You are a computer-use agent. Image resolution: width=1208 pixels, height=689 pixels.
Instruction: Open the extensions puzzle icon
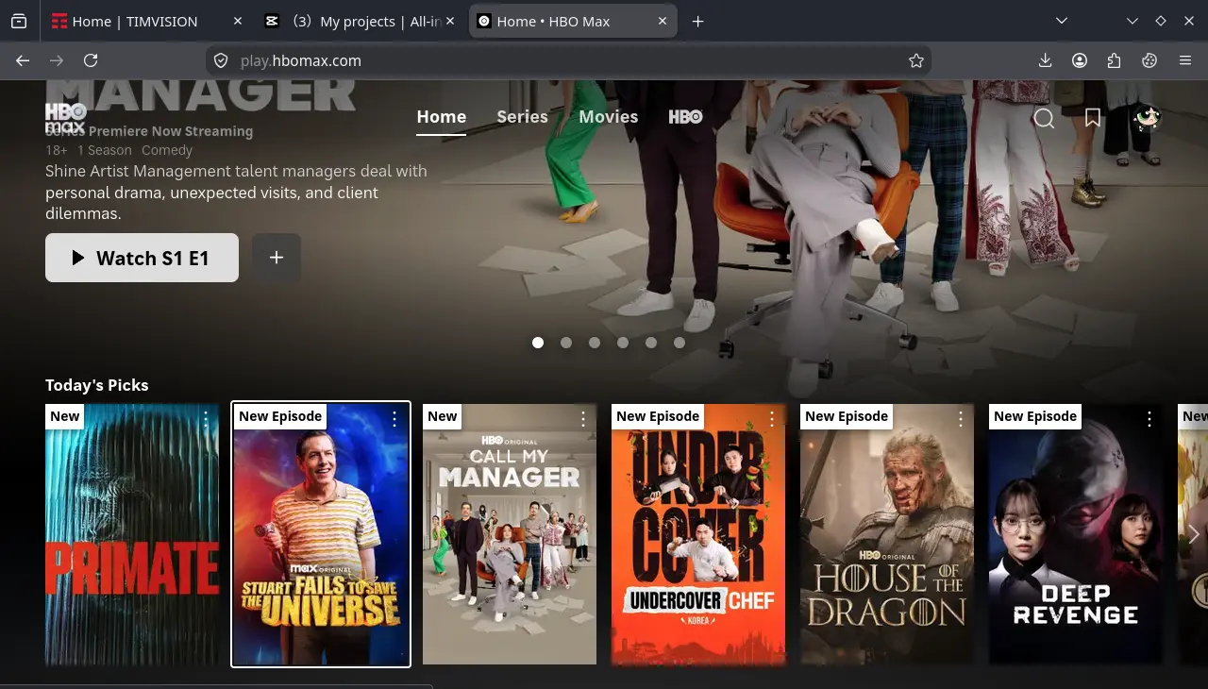click(x=1115, y=60)
